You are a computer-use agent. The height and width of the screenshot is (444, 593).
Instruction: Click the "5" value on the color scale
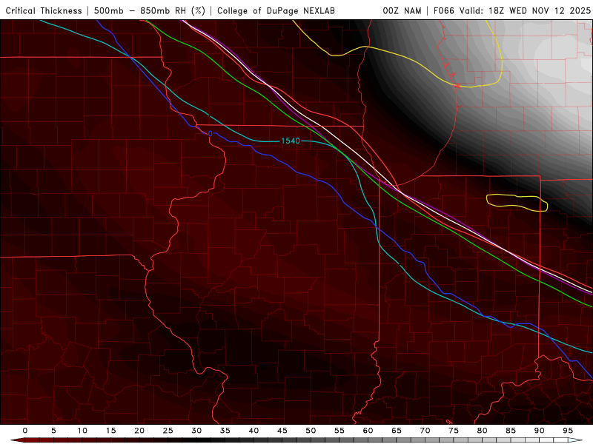pos(53,431)
